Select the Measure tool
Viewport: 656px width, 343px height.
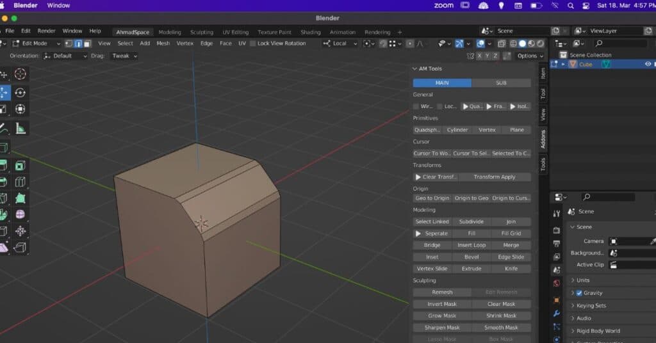(20, 128)
